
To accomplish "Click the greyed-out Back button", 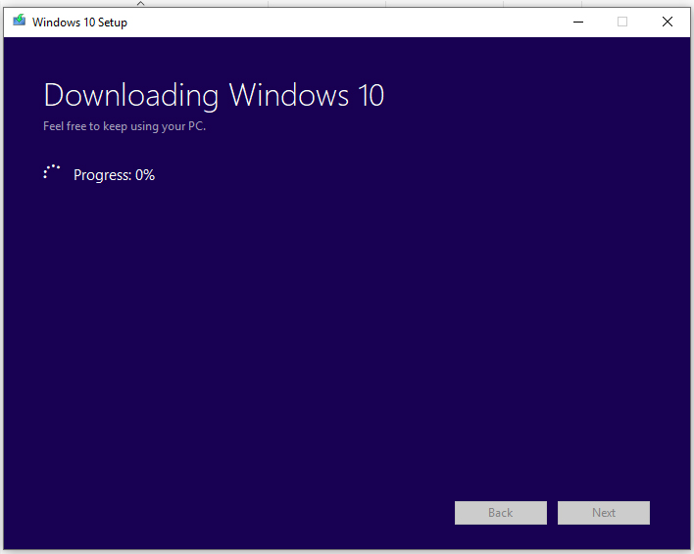I will click(501, 513).
